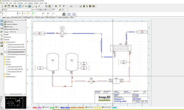The height and width of the screenshot is (110, 184).
Task: Click the text style A icon
Action: coord(2,9)
